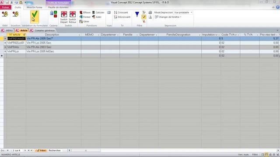The height and width of the screenshot is (157, 280).
Task: Open the FamilleDesignation column filter arrow
Action: [x=199, y=35]
